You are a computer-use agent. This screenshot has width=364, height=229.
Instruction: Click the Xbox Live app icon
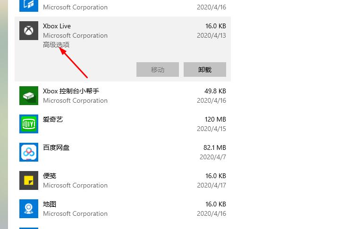click(29, 31)
